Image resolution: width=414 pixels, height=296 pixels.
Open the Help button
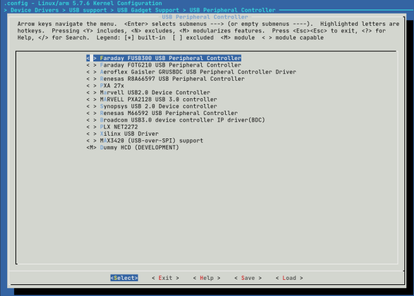pos(206,278)
